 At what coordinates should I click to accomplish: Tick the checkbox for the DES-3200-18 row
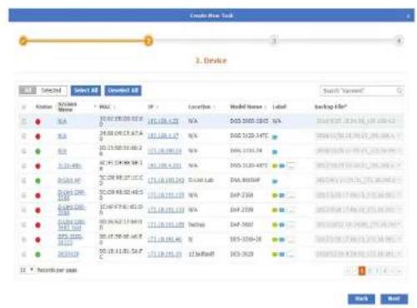(x=24, y=240)
